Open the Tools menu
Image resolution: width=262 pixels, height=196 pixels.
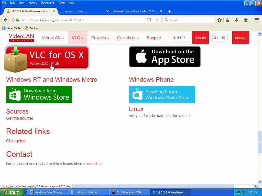[x=61, y=3]
